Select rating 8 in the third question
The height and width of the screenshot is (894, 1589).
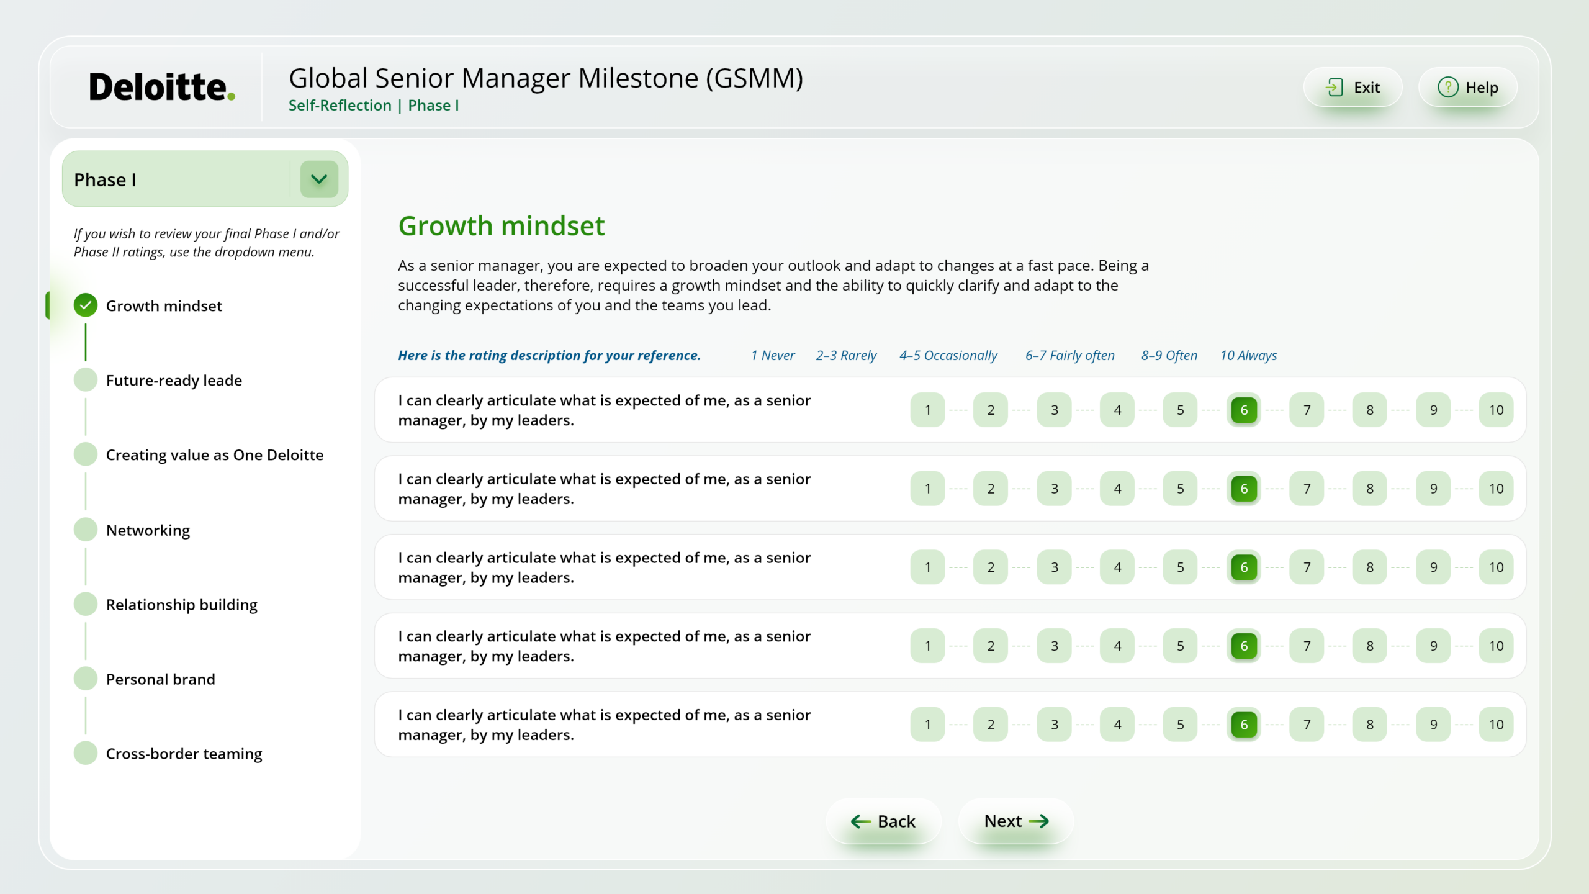1370,567
